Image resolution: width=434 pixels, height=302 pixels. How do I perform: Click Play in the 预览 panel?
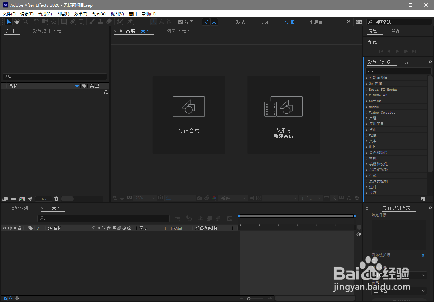398,51
